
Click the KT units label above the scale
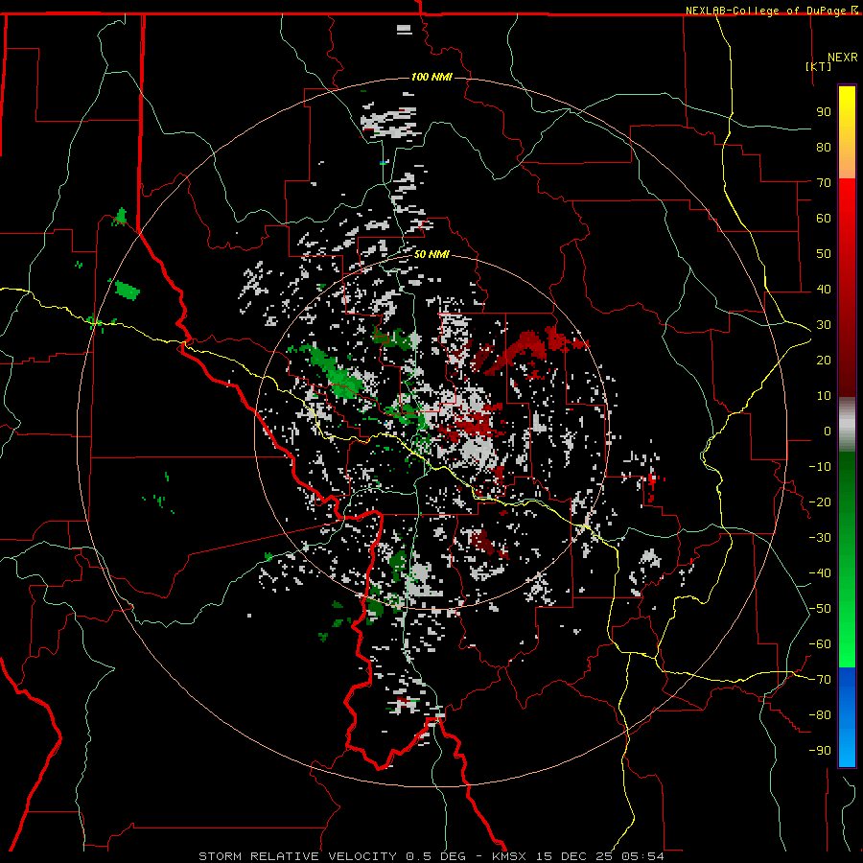[819, 66]
